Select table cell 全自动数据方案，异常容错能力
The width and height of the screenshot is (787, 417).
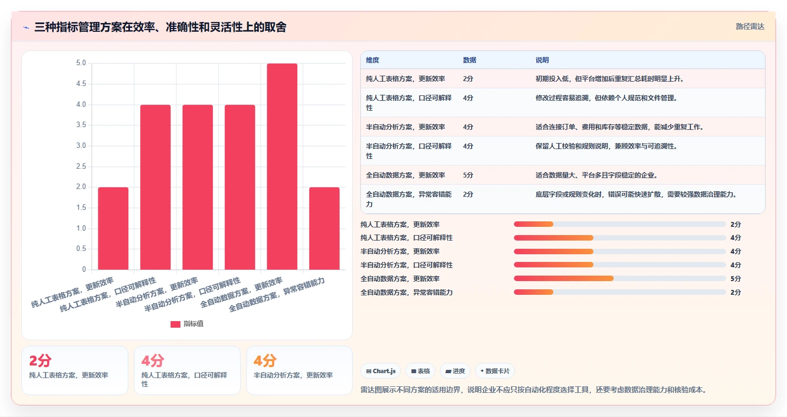pyautogui.click(x=409, y=199)
